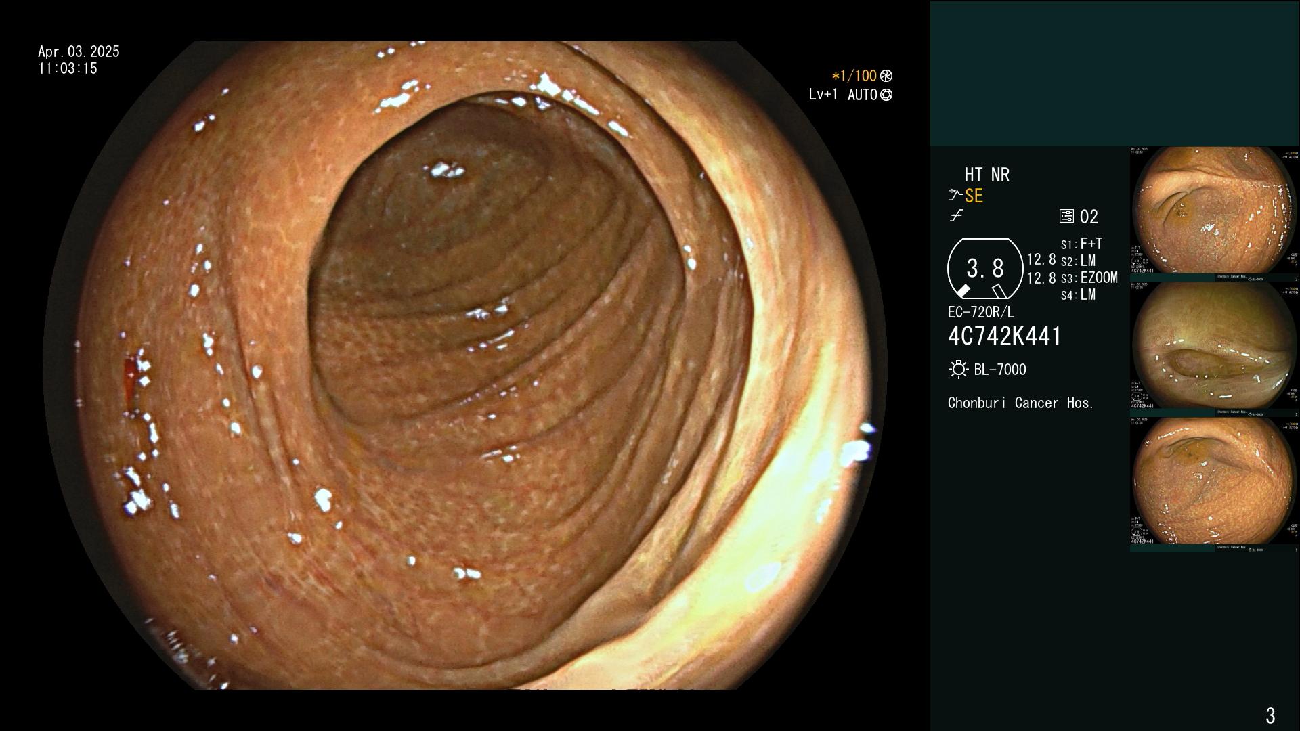Image resolution: width=1300 pixels, height=731 pixels.
Task: Click the settings sliders icon beside 02
Action: pyautogui.click(x=1066, y=217)
